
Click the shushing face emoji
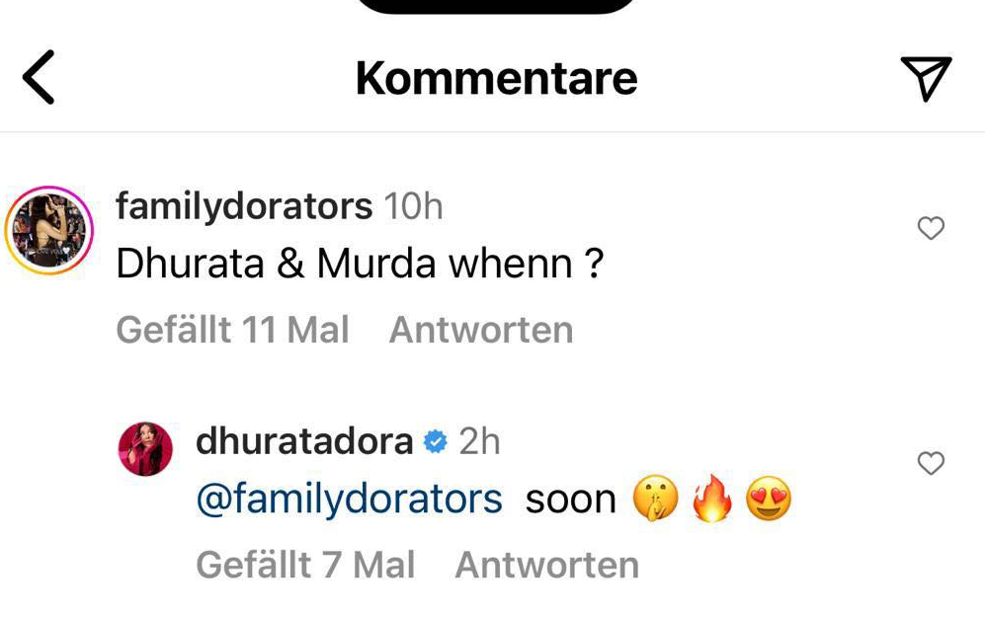[655, 499]
